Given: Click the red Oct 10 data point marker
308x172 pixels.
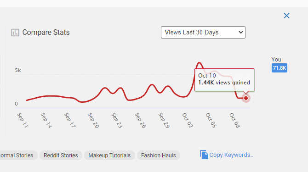Looking at the screenshot, I should (246, 98).
